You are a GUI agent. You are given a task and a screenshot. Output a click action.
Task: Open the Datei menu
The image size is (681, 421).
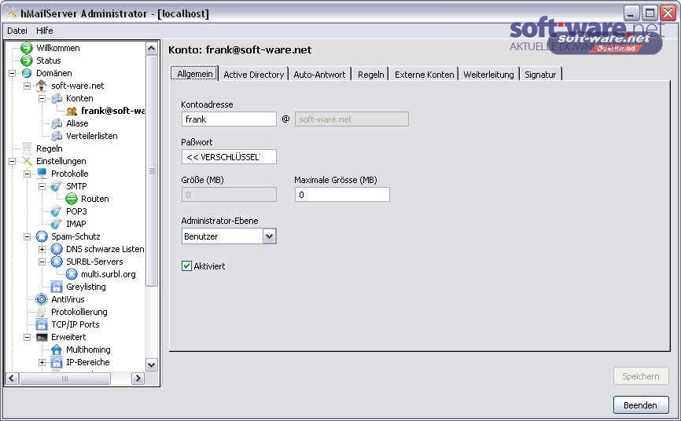17,31
